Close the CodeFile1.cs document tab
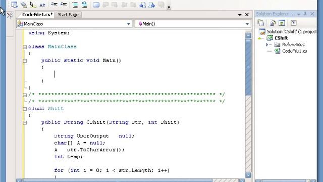The width and height of the screenshot is (323, 182). 247,15
